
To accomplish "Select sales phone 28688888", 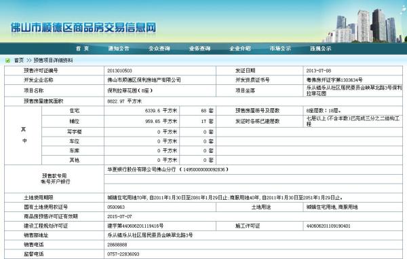I will (x=117, y=245).
